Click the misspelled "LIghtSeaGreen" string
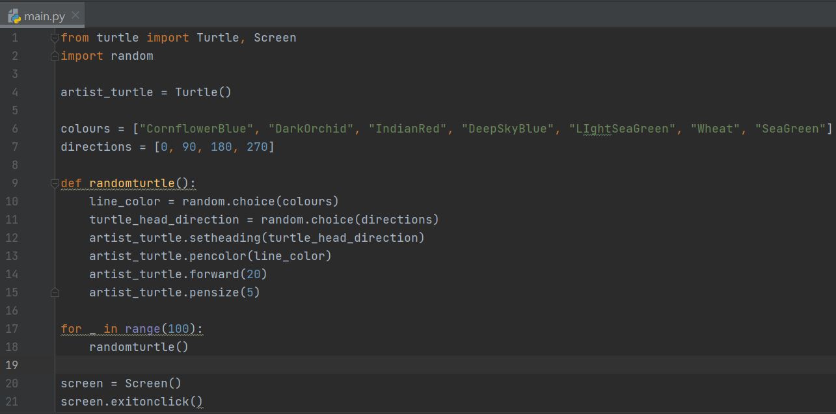 (623, 129)
